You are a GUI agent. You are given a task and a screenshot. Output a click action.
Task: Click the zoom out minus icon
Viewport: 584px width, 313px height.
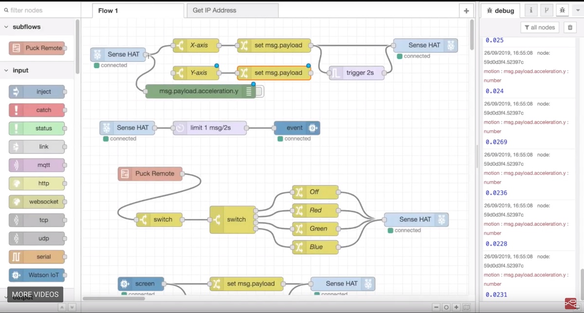[436, 307]
